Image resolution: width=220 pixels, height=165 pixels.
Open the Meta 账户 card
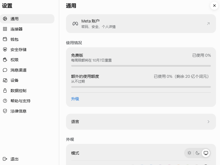(141, 24)
